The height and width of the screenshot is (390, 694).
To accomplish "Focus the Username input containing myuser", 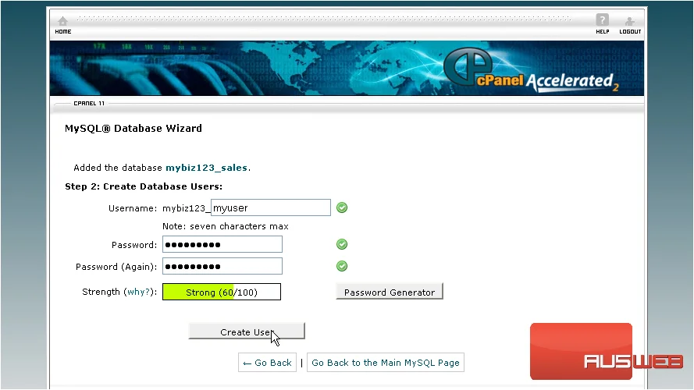I will 271,207.
